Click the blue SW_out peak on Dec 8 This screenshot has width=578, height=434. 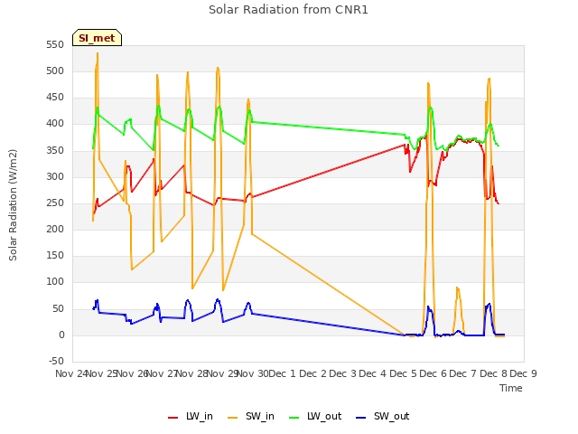[489, 304]
